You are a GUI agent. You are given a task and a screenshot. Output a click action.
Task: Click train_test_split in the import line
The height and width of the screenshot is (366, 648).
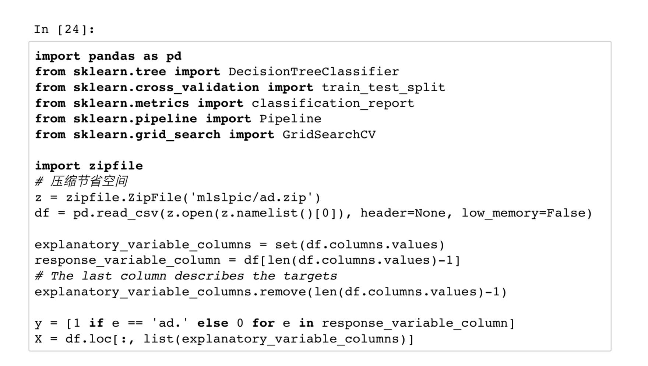point(383,87)
